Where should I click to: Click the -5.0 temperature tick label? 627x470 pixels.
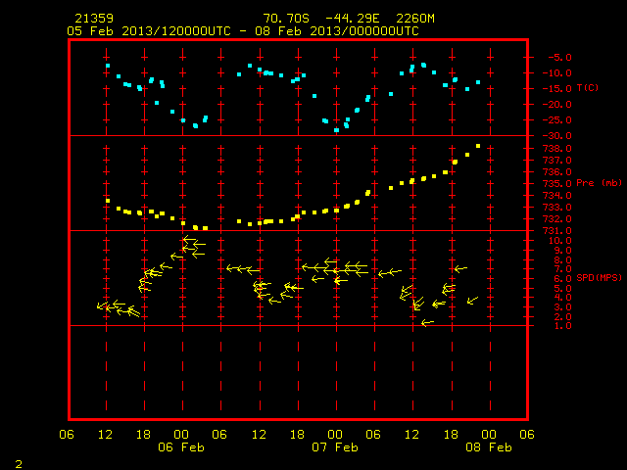559,58
